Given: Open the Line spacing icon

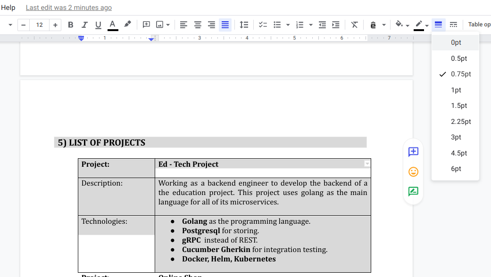Looking at the screenshot, I should pyautogui.click(x=244, y=24).
